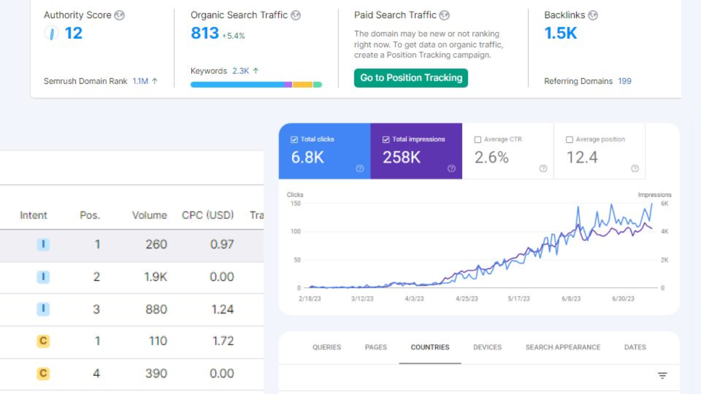Click globe icon beside Organic Search Traffic
The image size is (701, 394).
click(296, 15)
